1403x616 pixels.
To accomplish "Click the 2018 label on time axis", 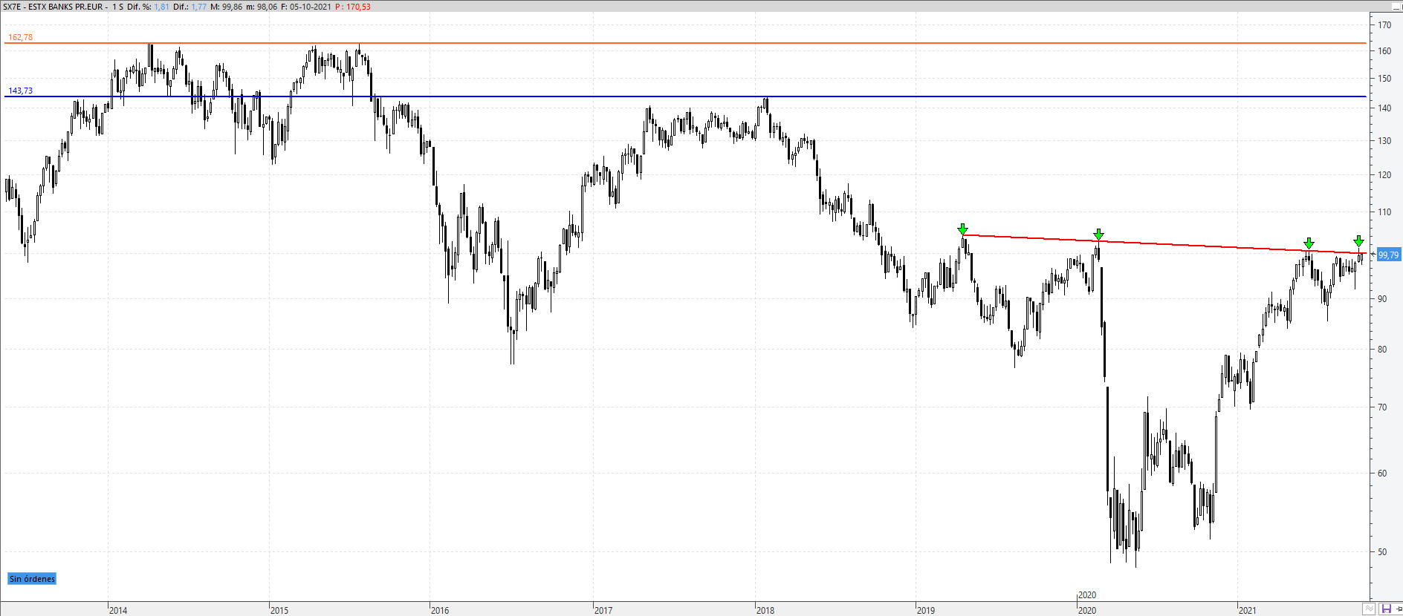I will (x=765, y=610).
